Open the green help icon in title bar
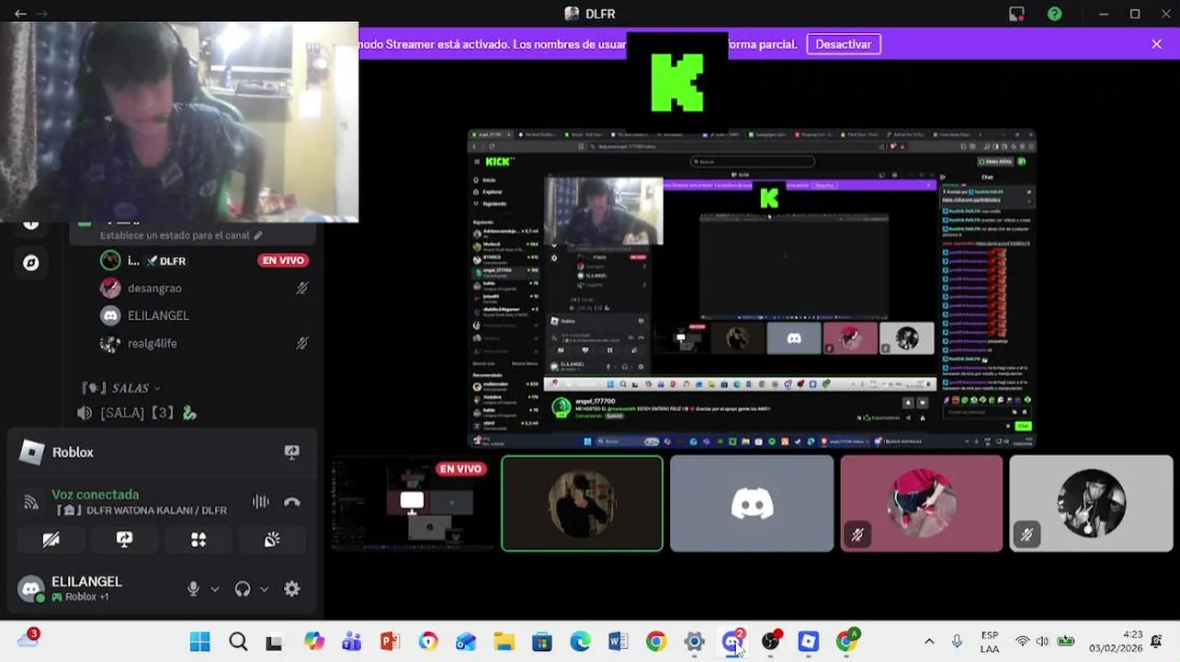 pos(1055,14)
